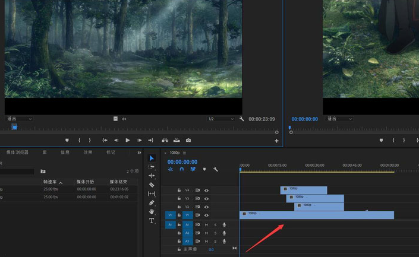The height and width of the screenshot is (257, 419).
Task: Open timeline display settings wrench
Action: (x=215, y=169)
